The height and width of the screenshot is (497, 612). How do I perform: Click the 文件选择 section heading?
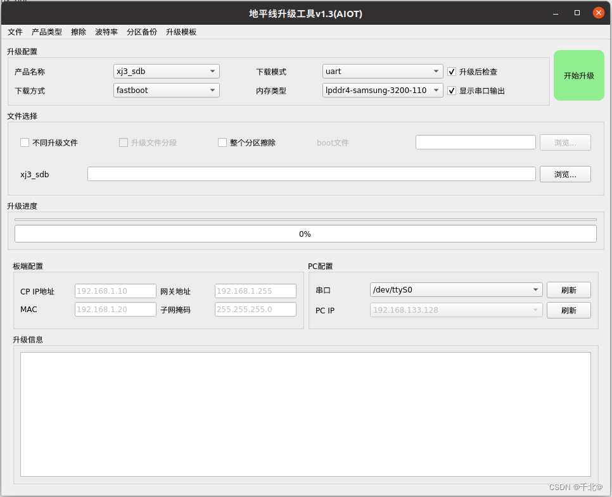(22, 116)
